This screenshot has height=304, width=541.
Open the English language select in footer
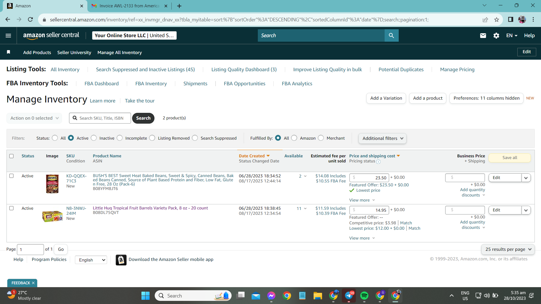[x=91, y=260]
